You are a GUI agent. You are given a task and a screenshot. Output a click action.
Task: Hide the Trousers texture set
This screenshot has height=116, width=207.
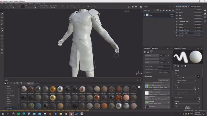coord(177,36)
